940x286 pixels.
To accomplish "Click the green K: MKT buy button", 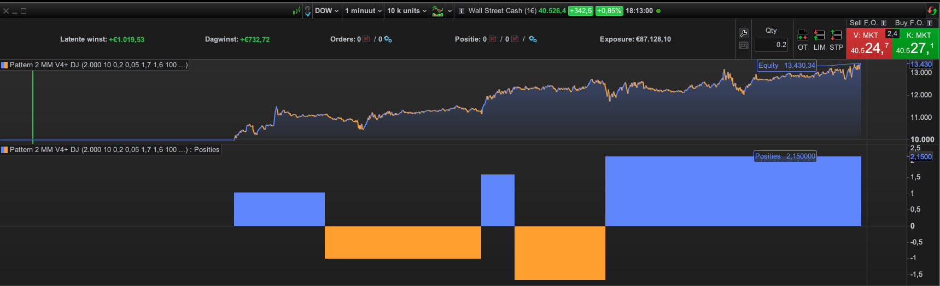I will point(916,44).
